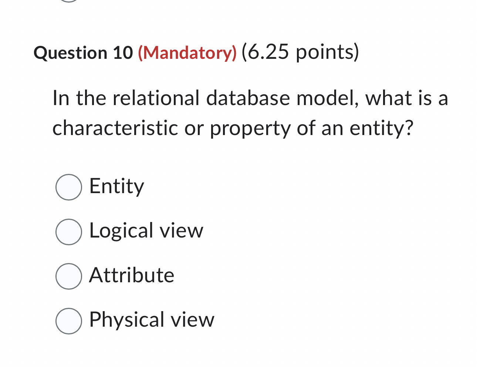Click the red Mandatory label
This screenshot has width=477, height=367.
(x=187, y=53)
